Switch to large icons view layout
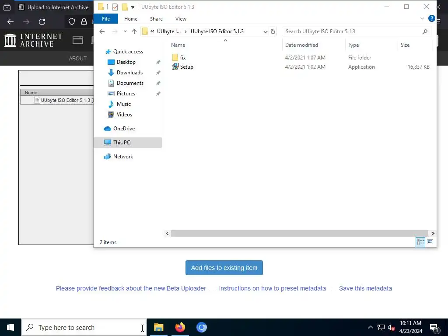 430,242
